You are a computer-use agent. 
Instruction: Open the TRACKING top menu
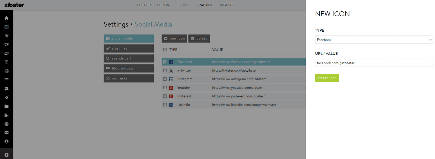point(205,5)
